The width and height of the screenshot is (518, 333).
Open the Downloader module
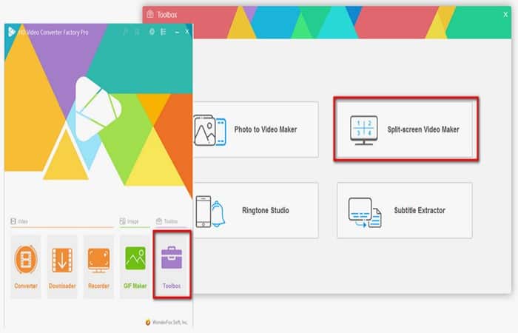(x=62, y=266)
